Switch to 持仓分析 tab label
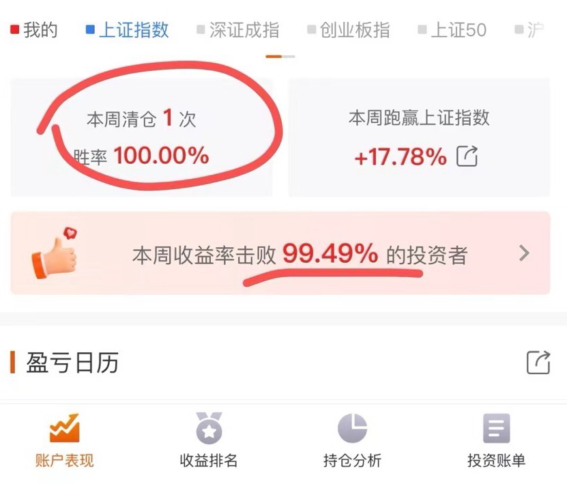 click(352, 461)
